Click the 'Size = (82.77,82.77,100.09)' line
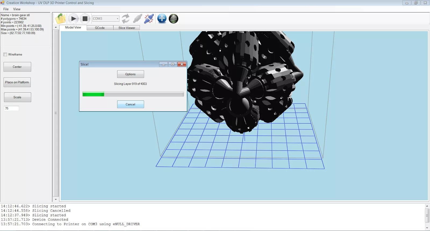Image resolution: width=430 pixels, height=231 pixels. point(18,33)
